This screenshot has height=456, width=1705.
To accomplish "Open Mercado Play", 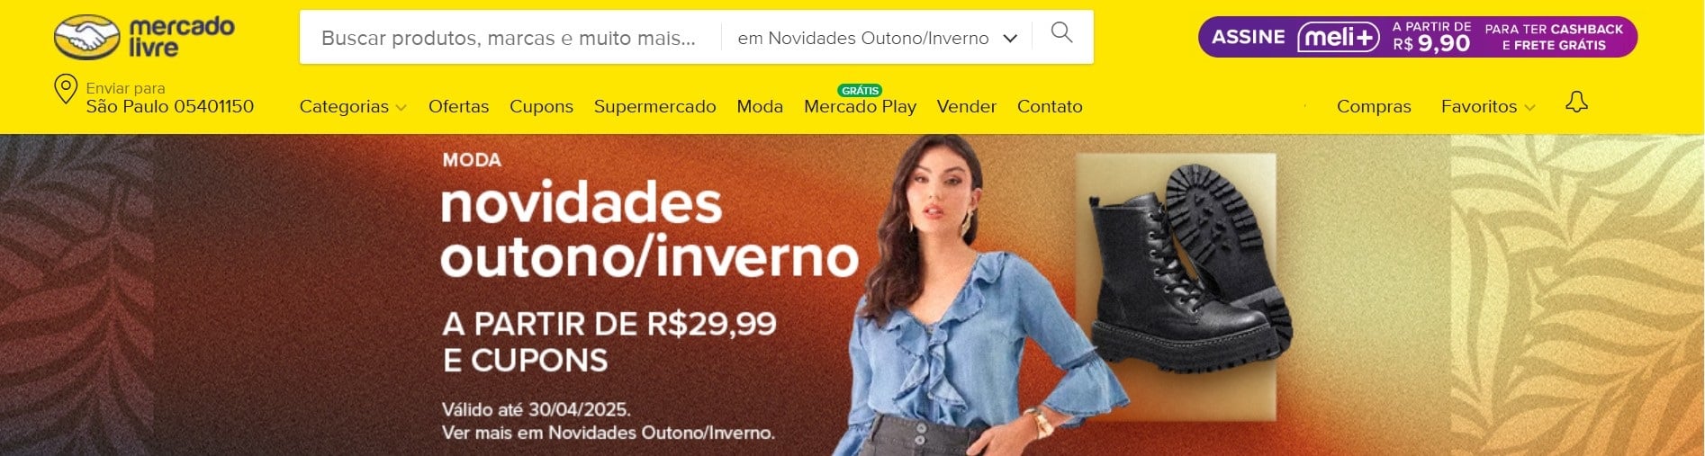I will (x=860, y=106).
